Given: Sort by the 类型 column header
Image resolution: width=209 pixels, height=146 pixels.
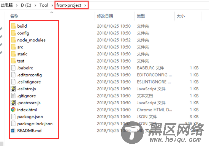Looking at the screenshot, I should [x=141, y=16].
